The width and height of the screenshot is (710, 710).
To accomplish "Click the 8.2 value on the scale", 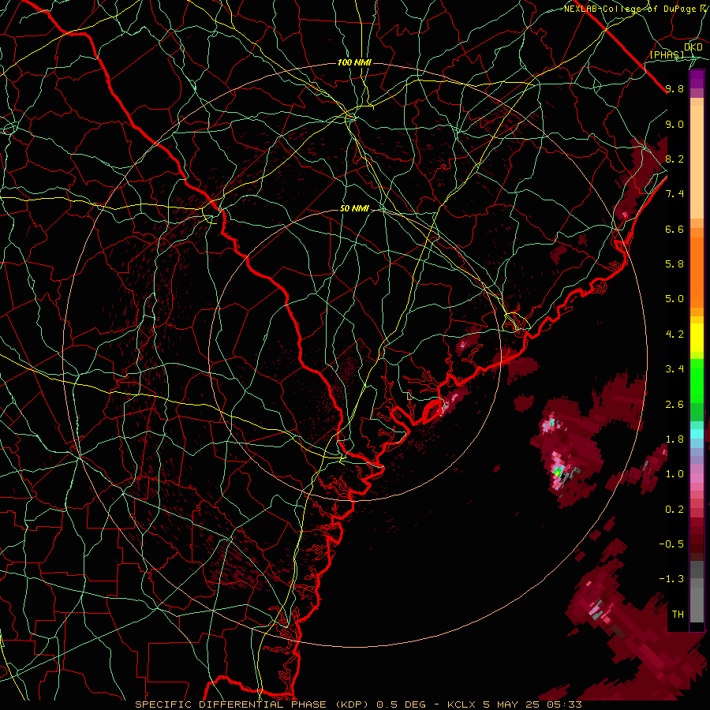I will (x=674, y=159).
